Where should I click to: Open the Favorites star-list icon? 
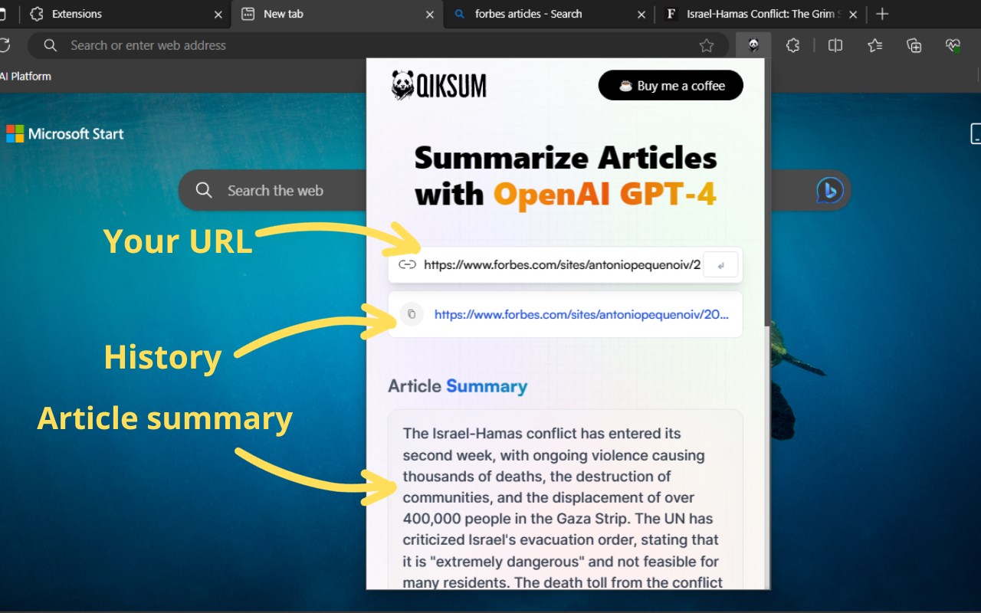point(874,45)
